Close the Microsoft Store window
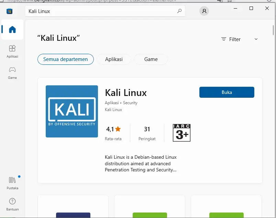This screenshot has height=218, width=276. (267, 8)
